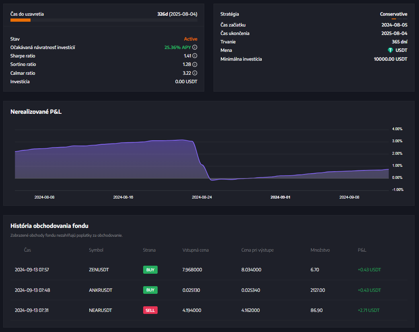
Task: Open the ZENUSDT trade symbol
Action: [99, 270]
